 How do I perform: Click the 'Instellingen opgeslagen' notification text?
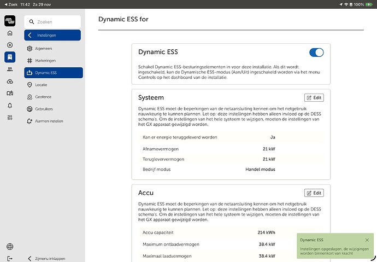click(334, 251)
